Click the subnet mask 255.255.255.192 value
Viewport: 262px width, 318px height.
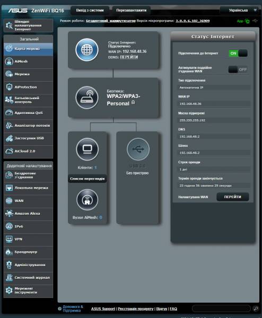click(x=214, y=120)
